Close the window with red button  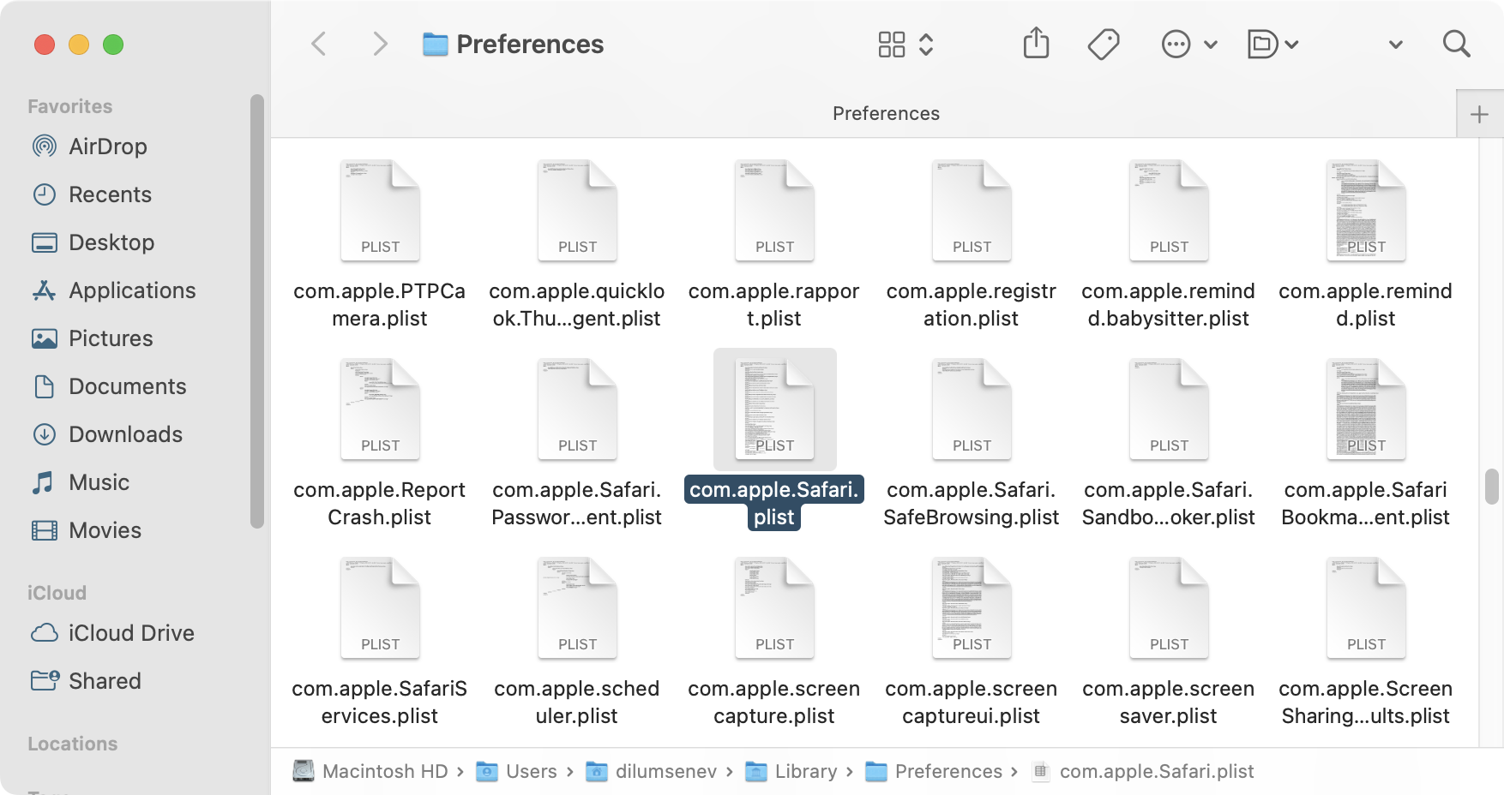point(45,44)
